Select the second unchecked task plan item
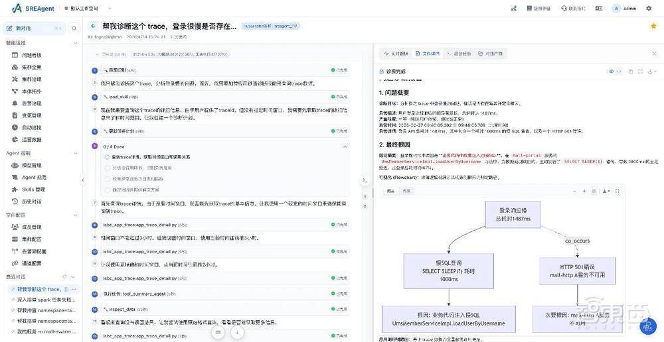This screenshot has width=664, height=342. (x=107, y=168)
